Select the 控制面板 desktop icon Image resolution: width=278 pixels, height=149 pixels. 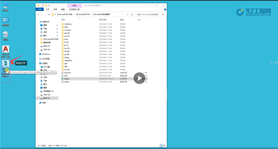(6, 22)
